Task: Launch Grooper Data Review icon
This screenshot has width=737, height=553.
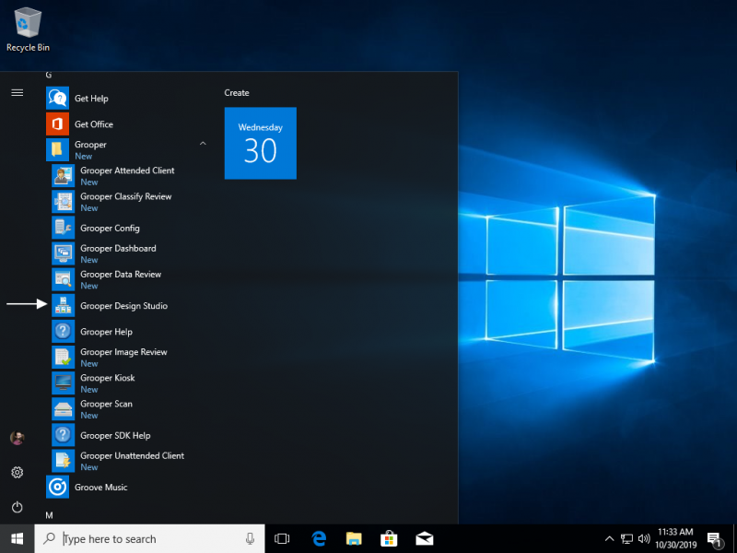Action: [64, 279]
